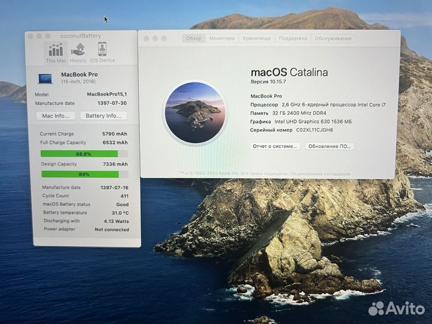Screen dimensions: 432x324
Task: Switch to the iOS Device view
Action: [103, 53]
